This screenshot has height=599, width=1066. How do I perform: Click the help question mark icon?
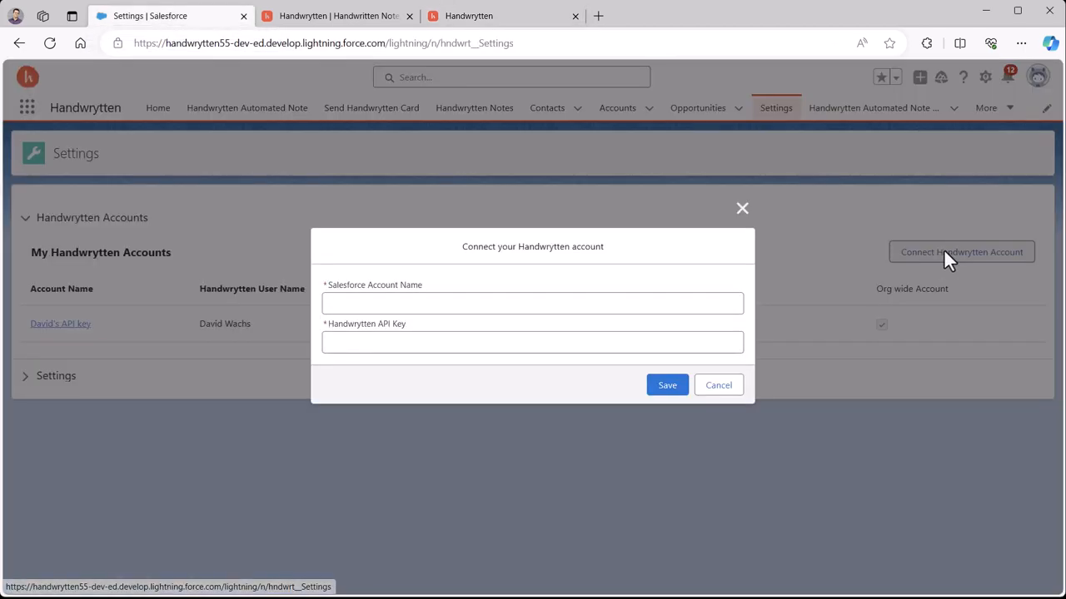964,77
